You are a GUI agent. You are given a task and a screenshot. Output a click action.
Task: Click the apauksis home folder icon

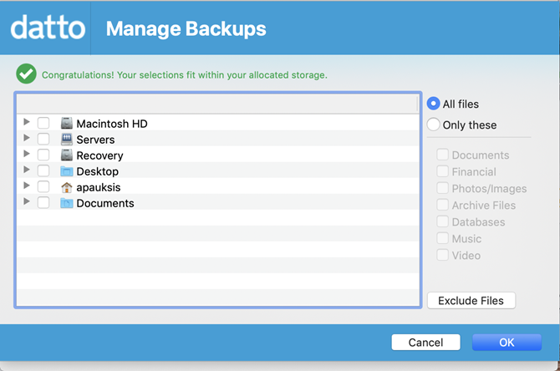[x=67, y=187]
